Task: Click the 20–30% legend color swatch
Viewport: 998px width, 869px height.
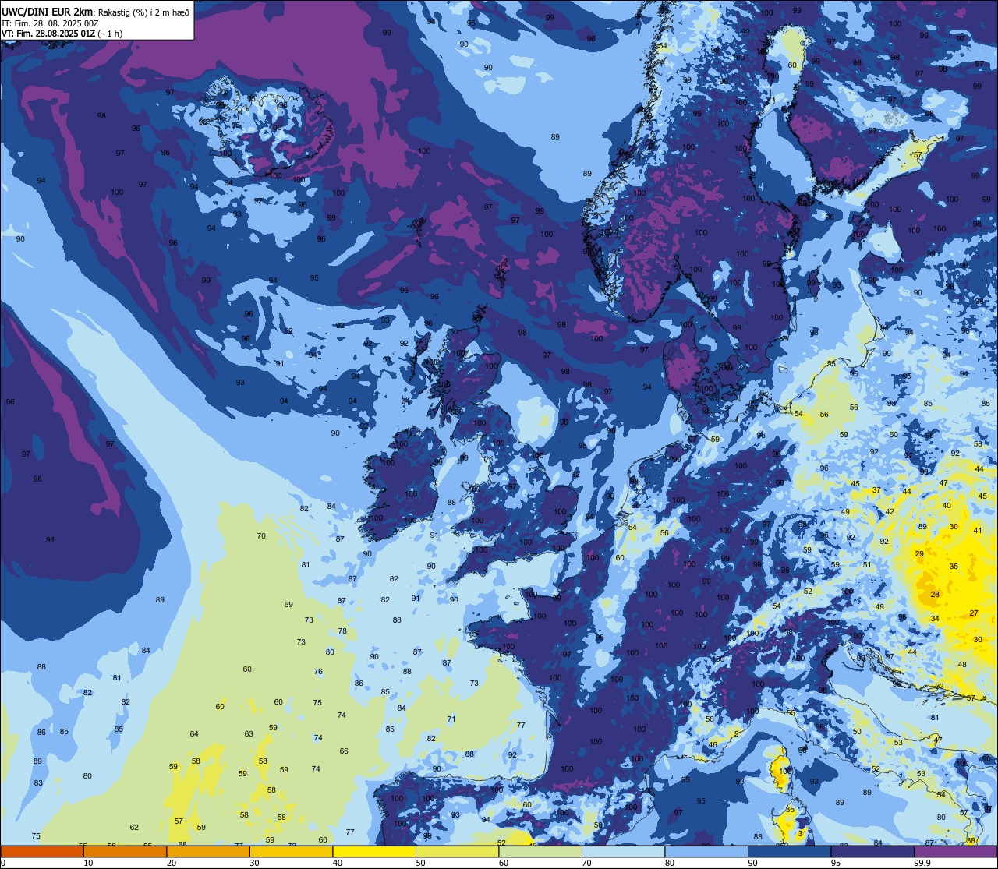Action: click(208, 852)
